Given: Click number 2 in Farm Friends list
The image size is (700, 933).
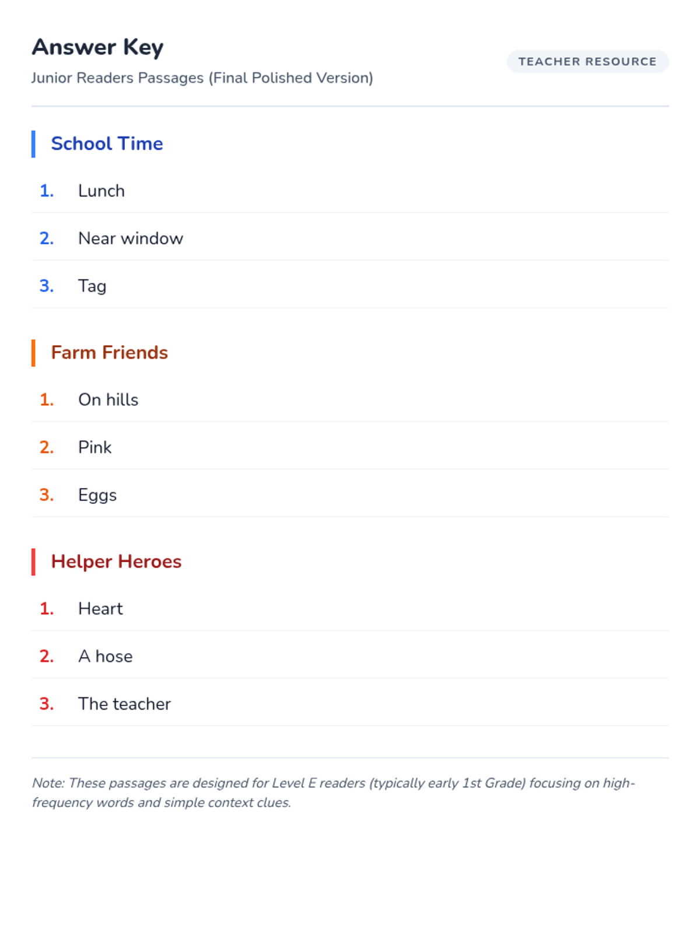Looking at the screenshot, I should [x=47, y=447].
